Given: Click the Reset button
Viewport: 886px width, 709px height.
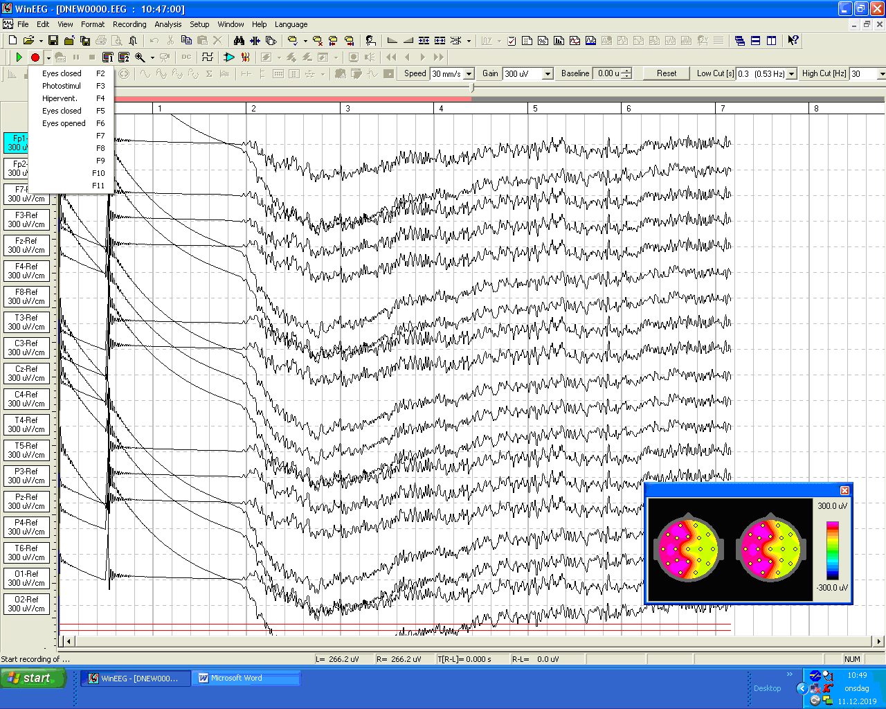Looking at the screenshot, I should [x=667, y=73].
